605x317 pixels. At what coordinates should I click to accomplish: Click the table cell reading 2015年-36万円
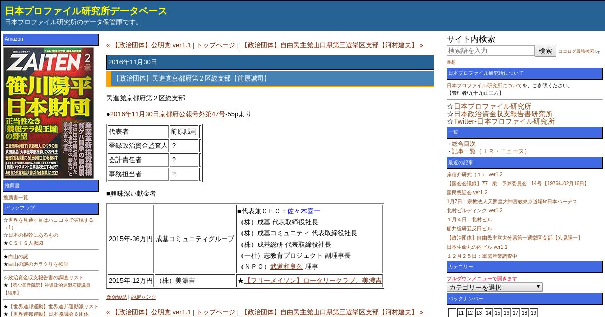(131, 239)
